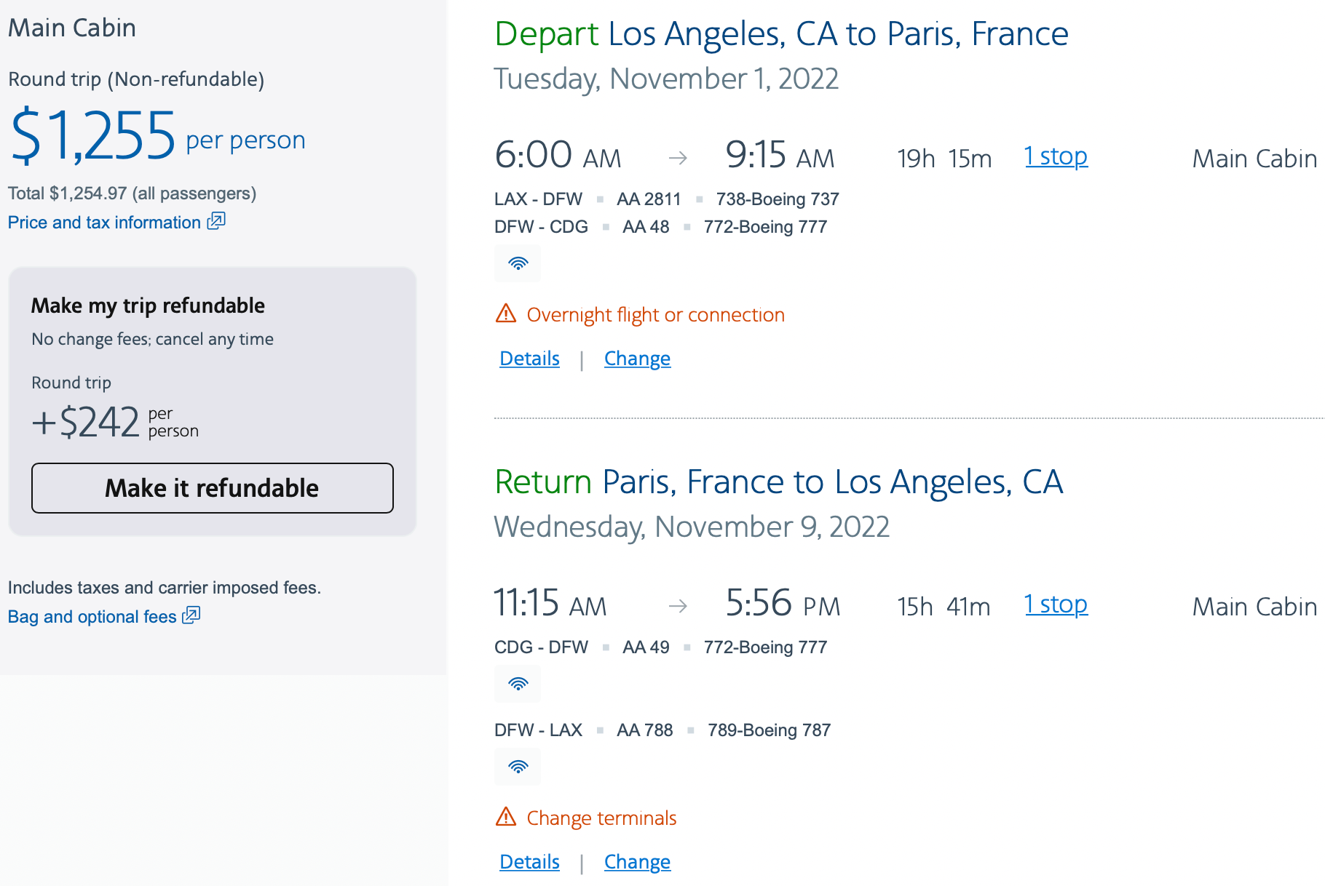Open the Bag and optional fees link

click(x=92, y=617)
